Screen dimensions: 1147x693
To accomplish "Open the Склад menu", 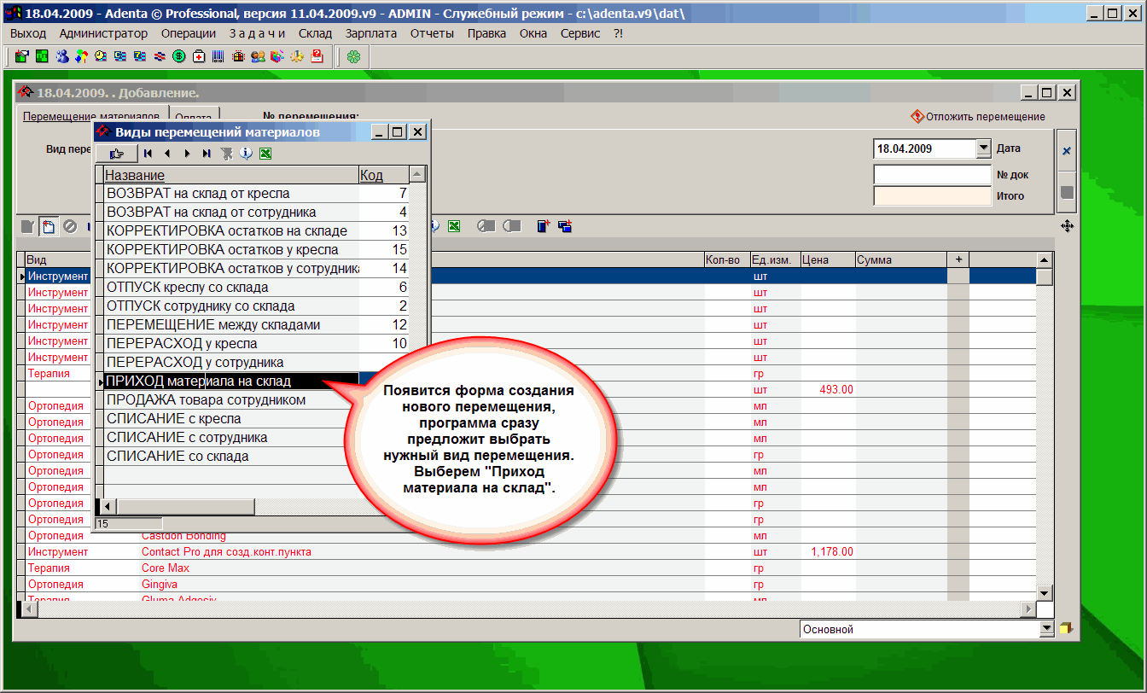I will [x=315, y=33].
